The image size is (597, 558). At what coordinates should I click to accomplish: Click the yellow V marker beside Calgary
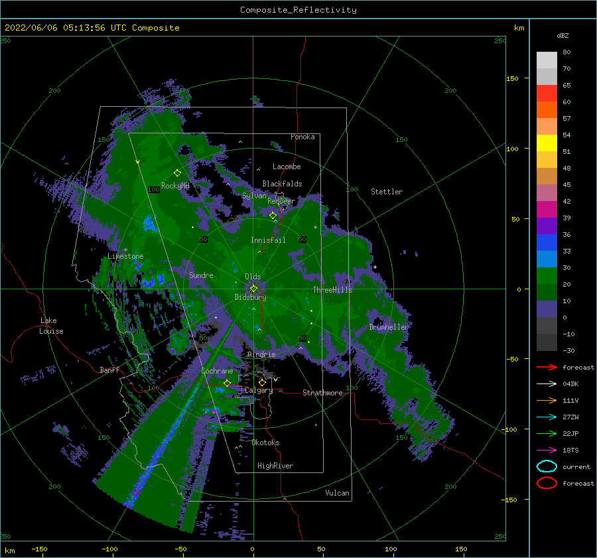[x=275, y=380]
